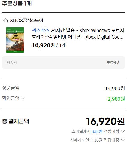This screenshot has height=147, width=130.
Task: Open the XBOX공식스토어 store link
Action: tap(26, 20)
